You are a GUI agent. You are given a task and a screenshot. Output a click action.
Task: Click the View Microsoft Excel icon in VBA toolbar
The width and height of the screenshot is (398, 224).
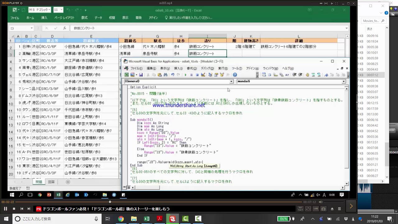click(x=127, y=75)
